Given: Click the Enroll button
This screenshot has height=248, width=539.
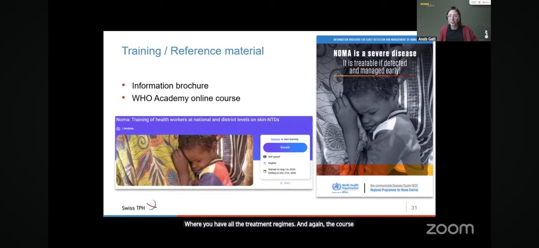Looking at the screenshot, I should pos(285,147).
